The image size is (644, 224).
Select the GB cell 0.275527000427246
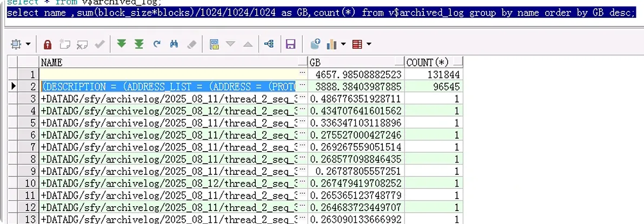[x=356, y=134]
